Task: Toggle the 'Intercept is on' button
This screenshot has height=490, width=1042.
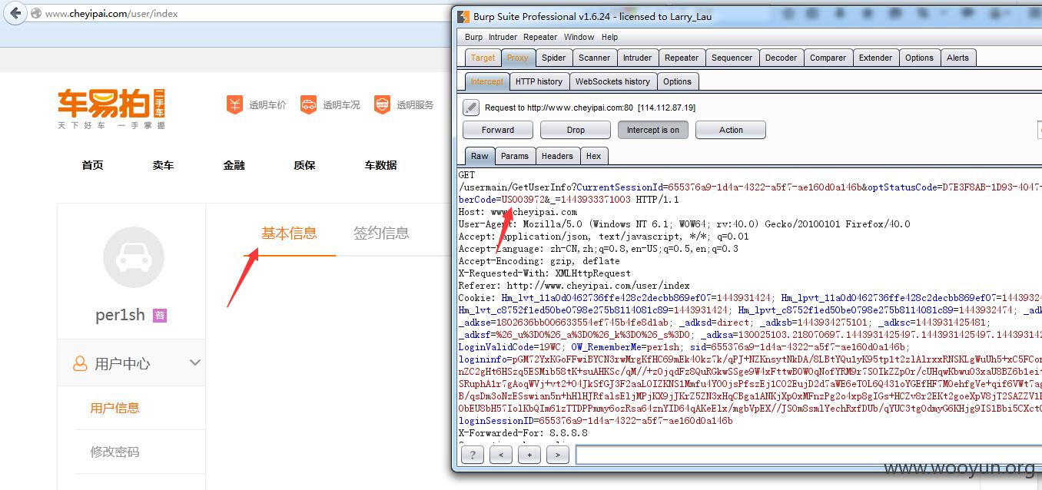Action: pyautogui.click(x=652, y=130)
